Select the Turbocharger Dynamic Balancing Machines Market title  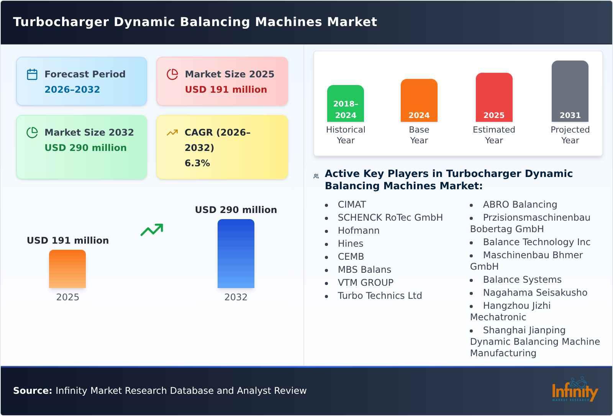coord(195,22)
